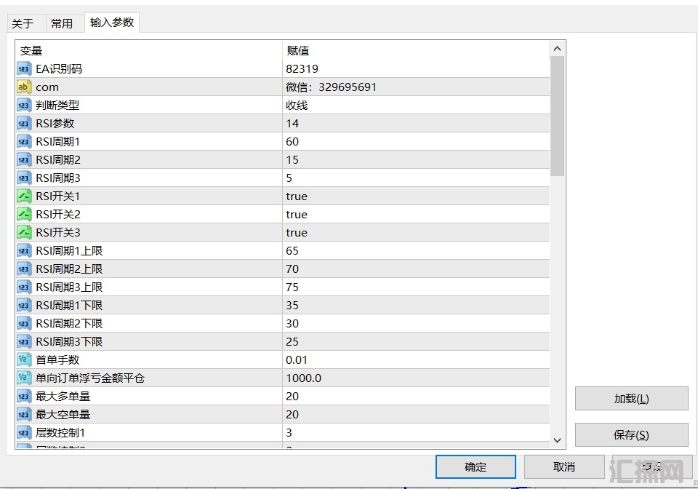Click the double-type icon beside 首单手数
Screen dimensions: 698x489
coord(24,360)
